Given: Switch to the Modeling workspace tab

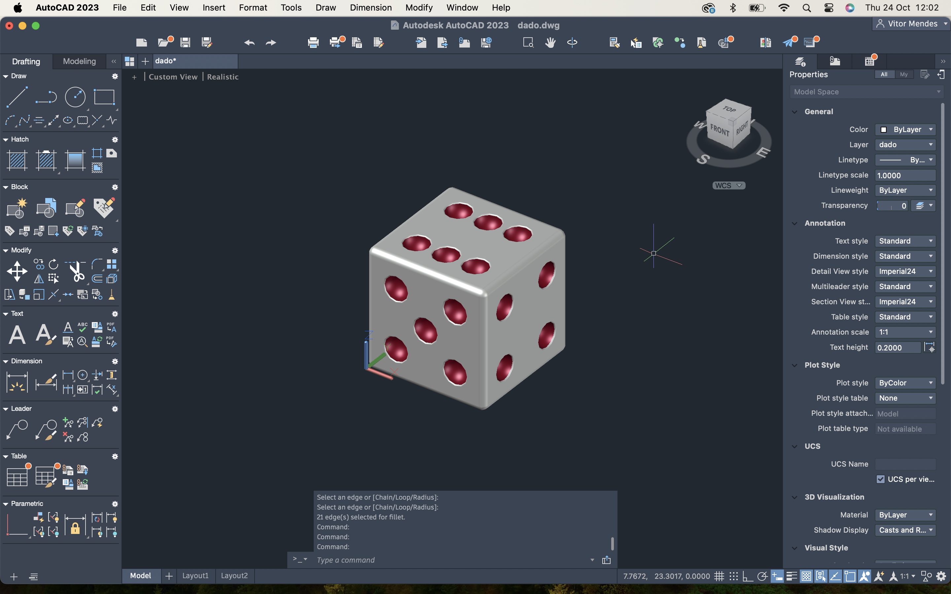Looking at the screenshot, I should point(79,61).
